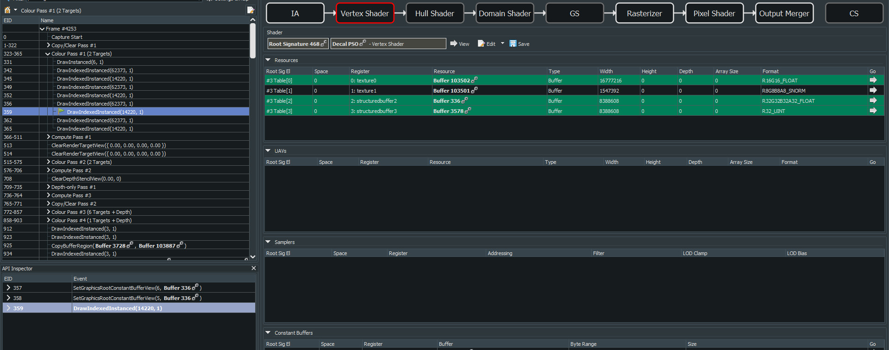Click the event browser vertical scrollbar thumb
889x350 pixels.
click(x=253, y=41)
